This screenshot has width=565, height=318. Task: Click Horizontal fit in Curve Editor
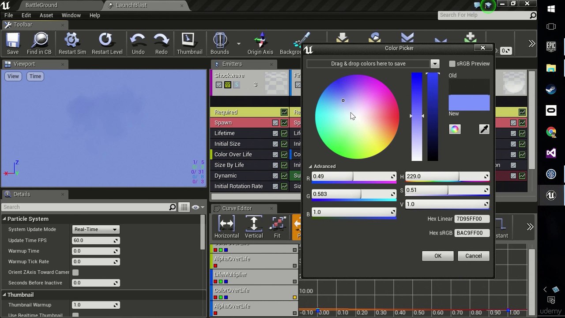pos(226,227)
